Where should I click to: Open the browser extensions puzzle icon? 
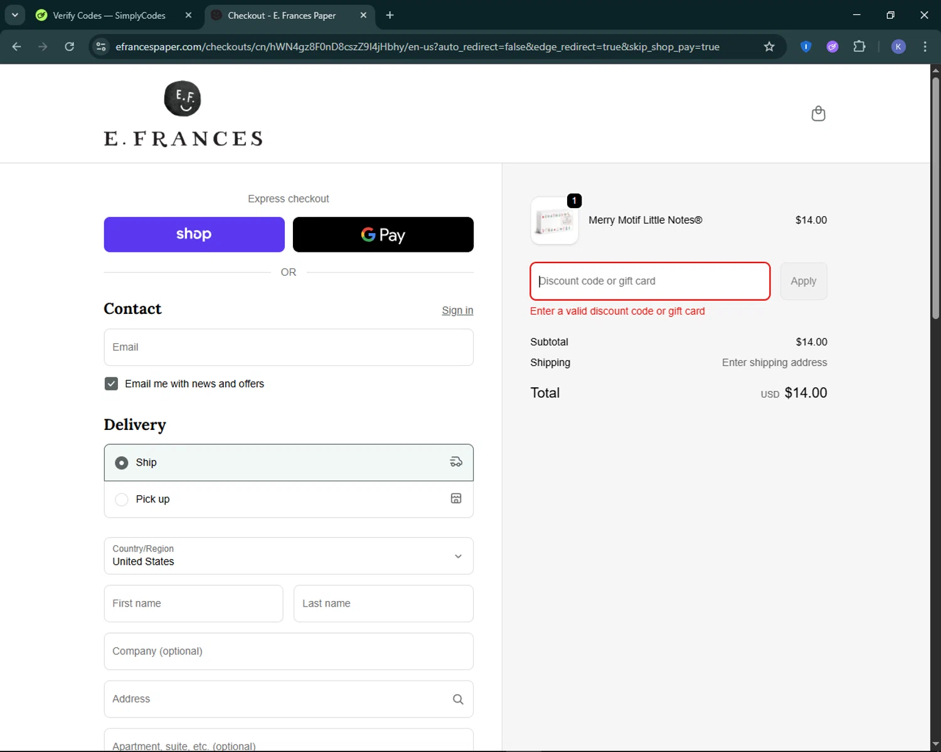point(859,46)
